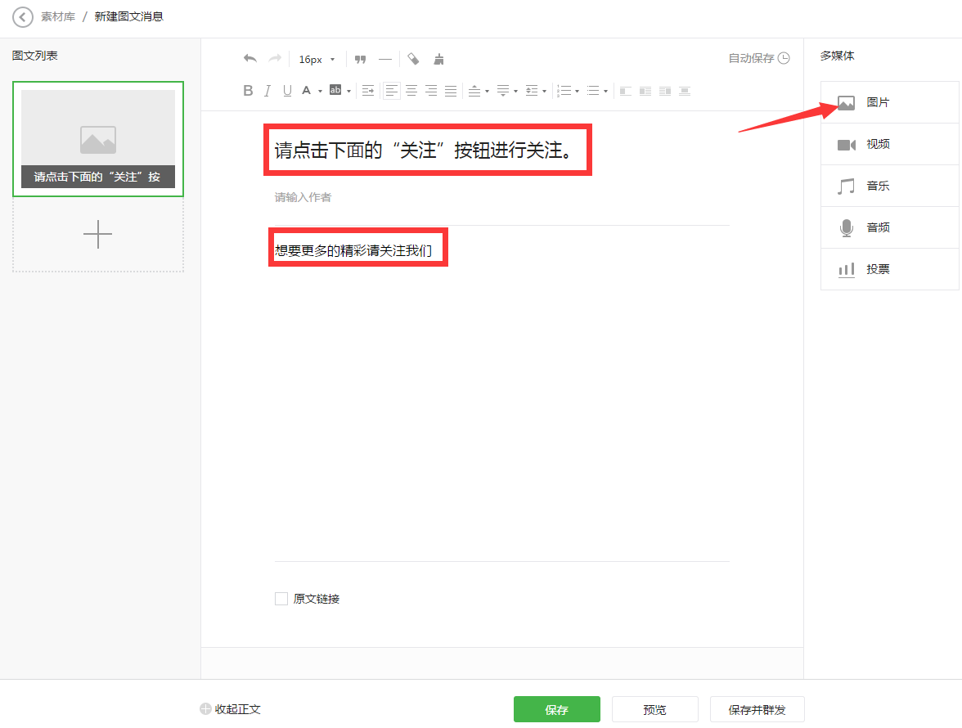Click the 保存并群发 button
Image resolution: width=962 pixels, height=728 pixels.
click(x=757, y=709)
